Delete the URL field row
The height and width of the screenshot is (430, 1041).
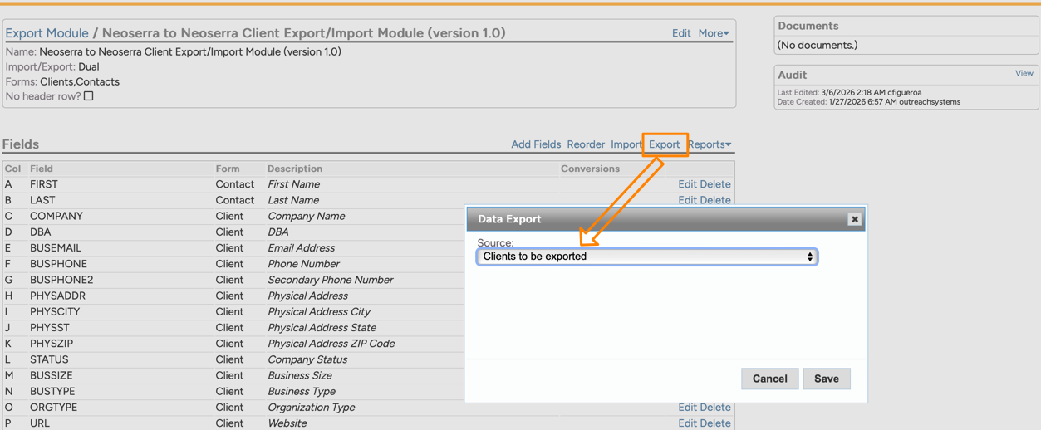click(715, 423)
